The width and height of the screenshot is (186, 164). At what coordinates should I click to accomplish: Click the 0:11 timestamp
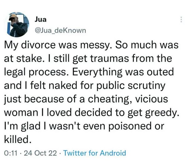coord(11,153)
